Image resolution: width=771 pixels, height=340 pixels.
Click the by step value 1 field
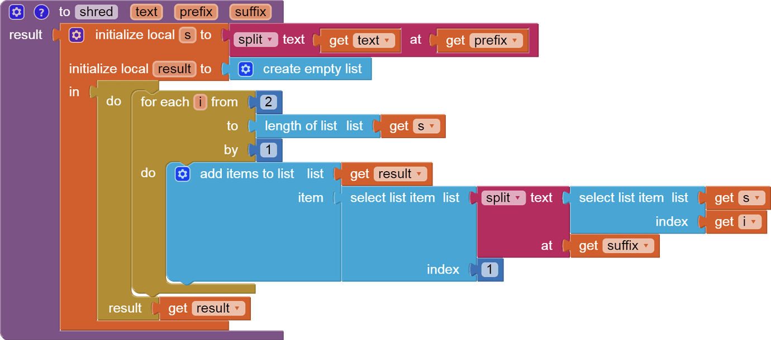(x=268, y=149)
